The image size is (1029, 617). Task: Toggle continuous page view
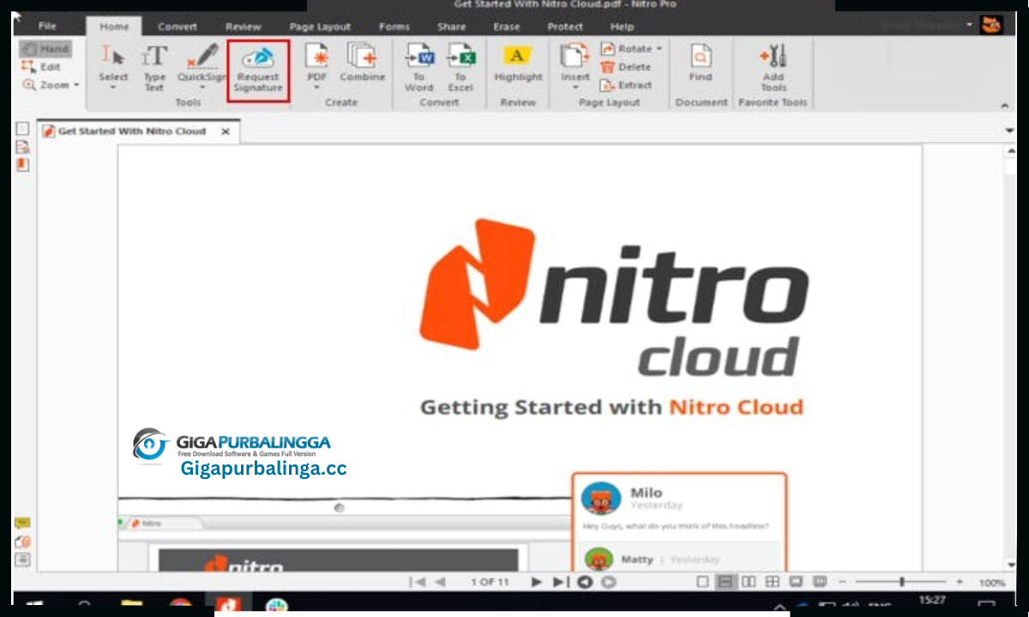725,582
